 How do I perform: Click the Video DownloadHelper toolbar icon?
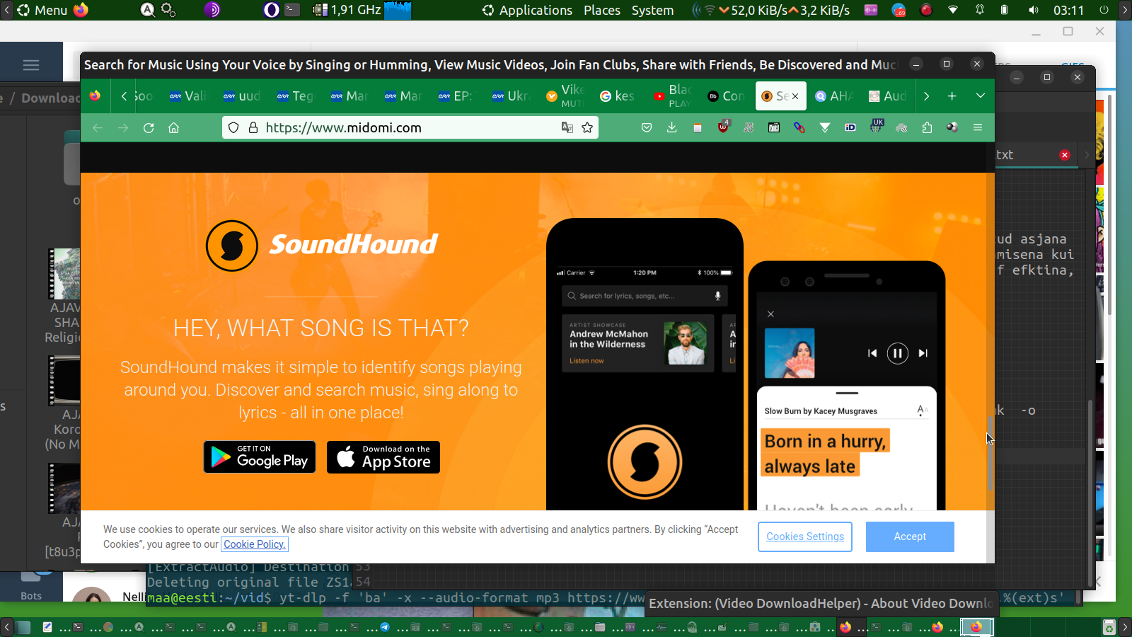click(x=952, y=128)
